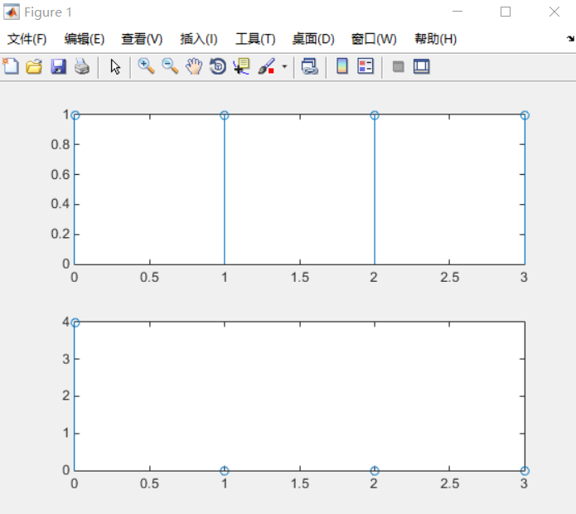The width and height of the screenshot is (576, 514).
Task: Click the bottom plot marker at x=3
Action: point(525,471)
